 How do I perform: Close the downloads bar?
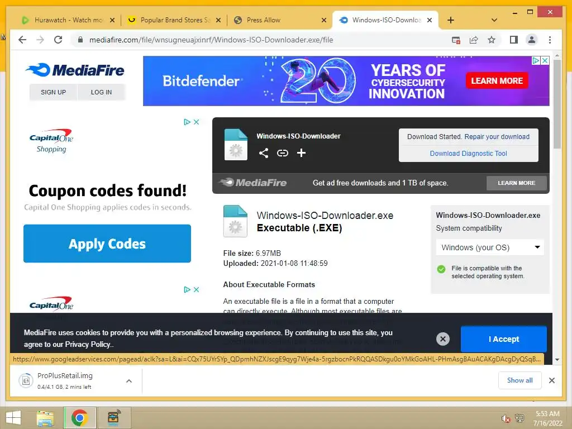tap(551, 380)
